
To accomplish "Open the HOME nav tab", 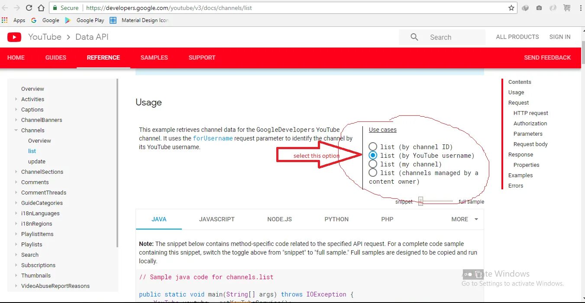I will 16,57.
